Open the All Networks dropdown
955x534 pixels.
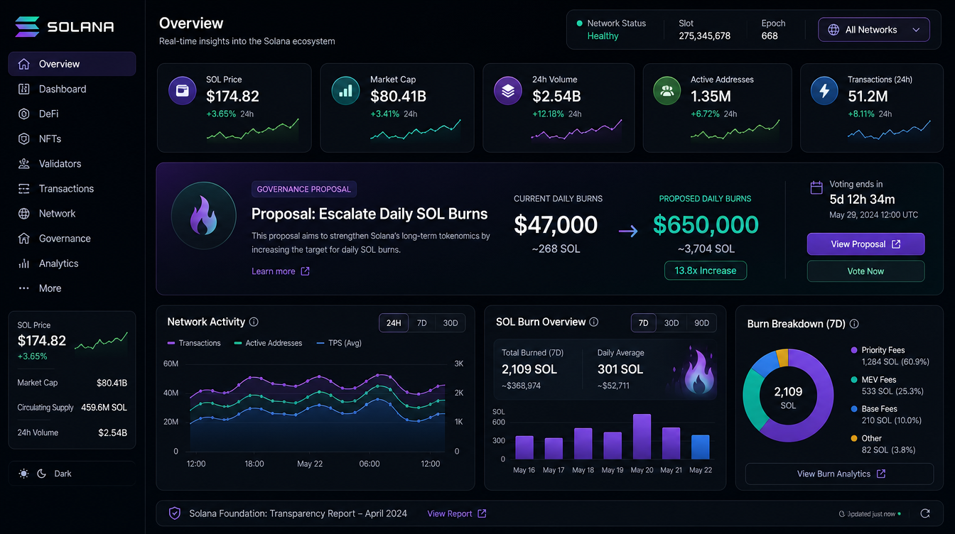874,30
